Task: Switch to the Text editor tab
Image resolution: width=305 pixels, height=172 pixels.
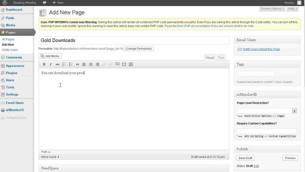Action: (221, 57)
